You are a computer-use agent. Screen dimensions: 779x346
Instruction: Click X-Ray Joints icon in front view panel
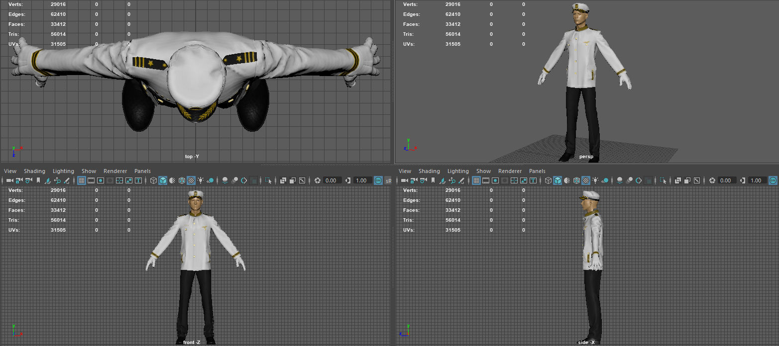click(x=302, y=180)
